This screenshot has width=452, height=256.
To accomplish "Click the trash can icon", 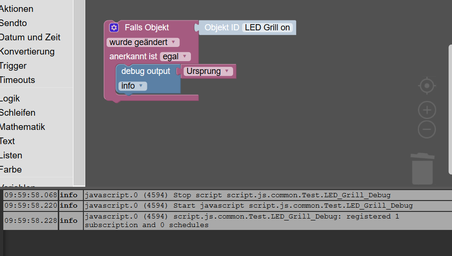I will click(423, 169).
